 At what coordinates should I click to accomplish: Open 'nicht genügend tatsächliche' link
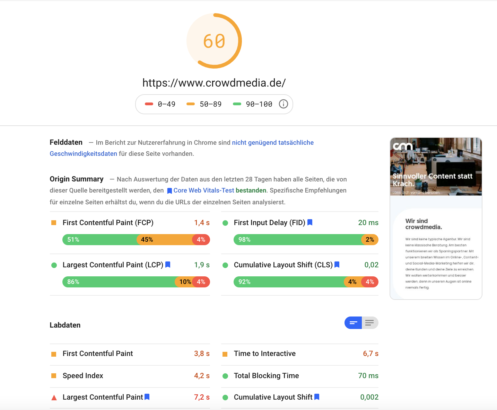(x=273, y=142)
